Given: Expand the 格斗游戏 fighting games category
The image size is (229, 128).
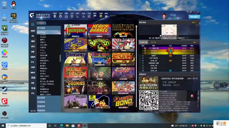Looking at the screenshot, I should (49, 28).
